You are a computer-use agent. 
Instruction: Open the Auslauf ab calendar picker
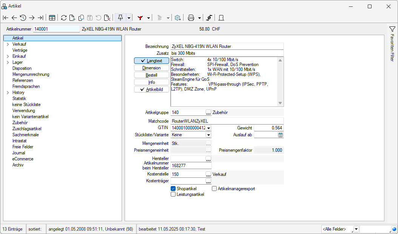[x=280, y=135]
